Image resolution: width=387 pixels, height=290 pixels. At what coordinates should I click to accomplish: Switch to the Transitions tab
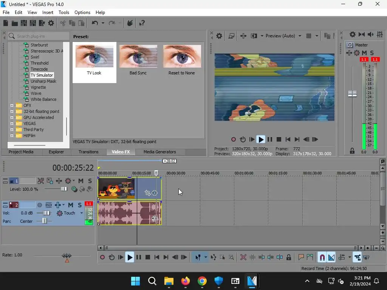(88, 152)
